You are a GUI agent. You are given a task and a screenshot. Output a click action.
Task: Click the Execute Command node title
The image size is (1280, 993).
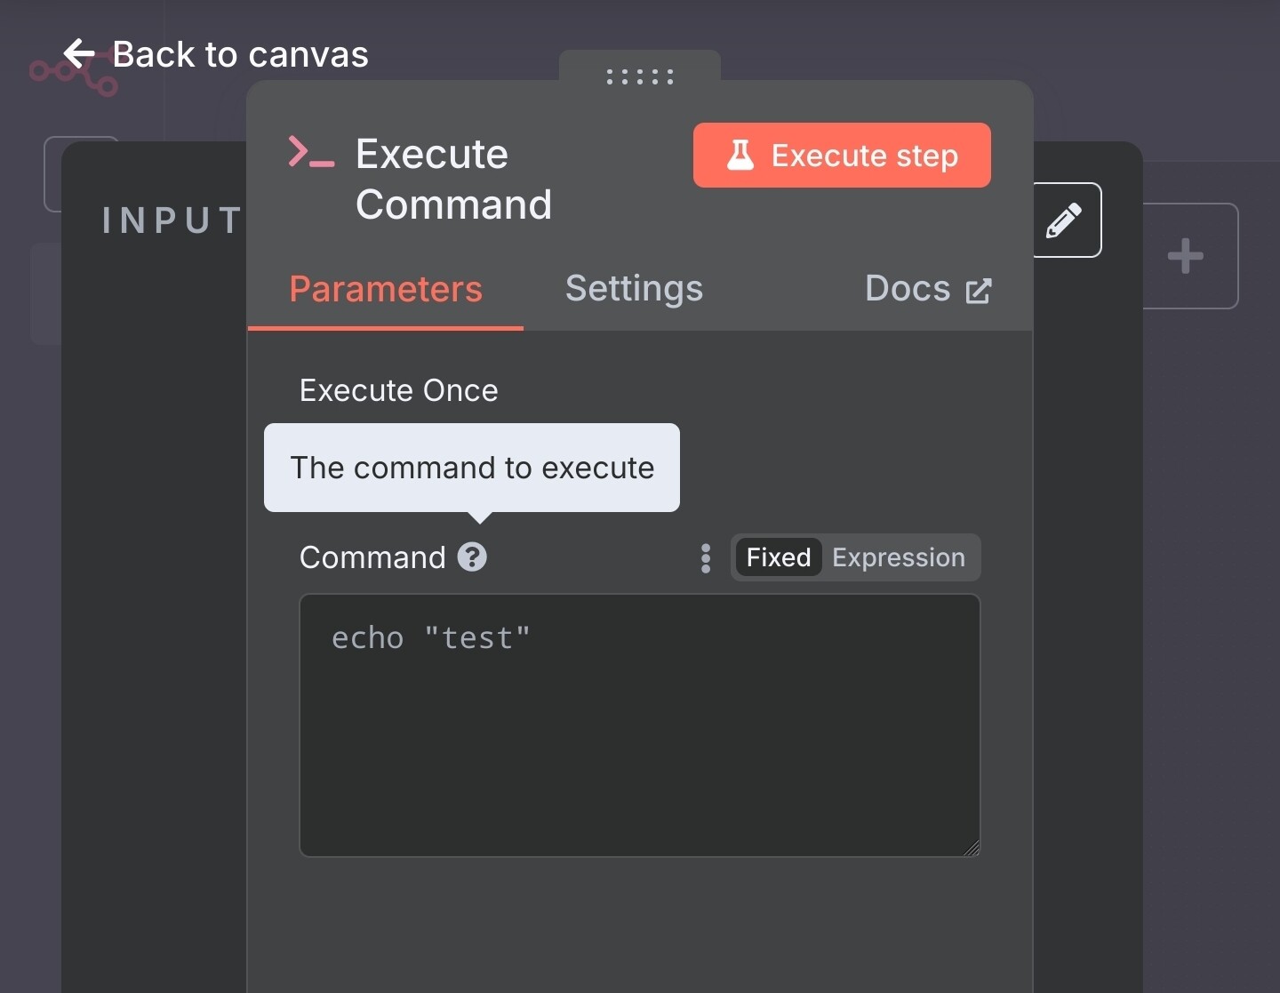pos(453,179)
